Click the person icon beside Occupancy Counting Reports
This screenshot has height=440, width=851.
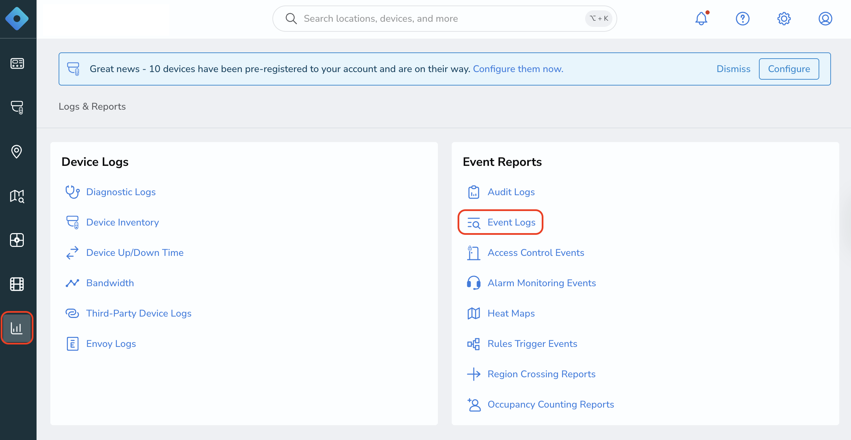click(474, 404)
